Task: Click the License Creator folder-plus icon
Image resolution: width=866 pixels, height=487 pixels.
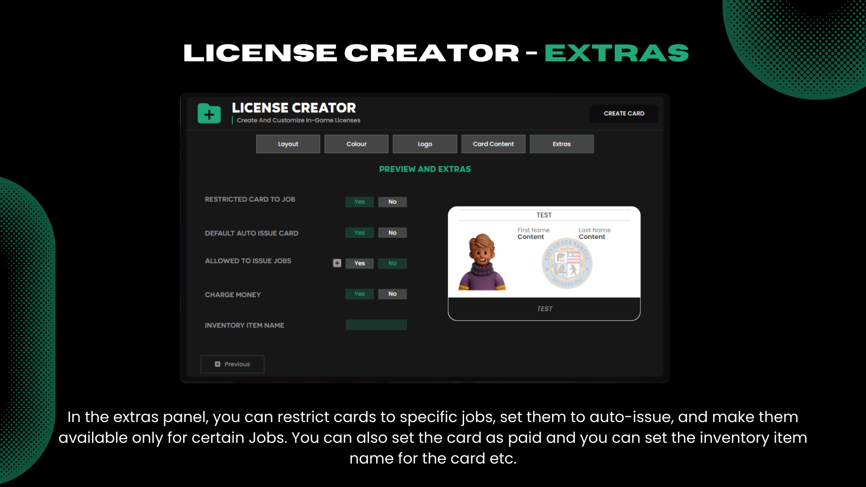Action: tap(209, 113)
